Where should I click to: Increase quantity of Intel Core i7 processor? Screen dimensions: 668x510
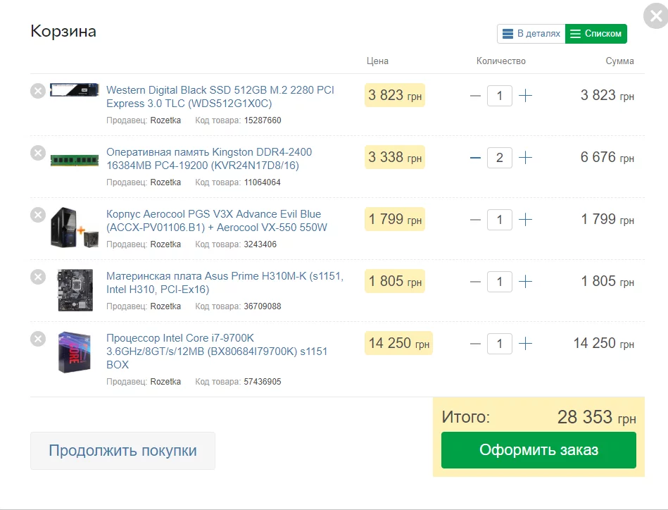(525, 344)
